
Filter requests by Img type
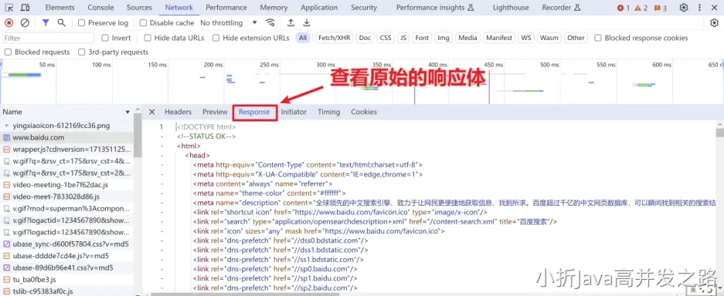pos(444,38)
